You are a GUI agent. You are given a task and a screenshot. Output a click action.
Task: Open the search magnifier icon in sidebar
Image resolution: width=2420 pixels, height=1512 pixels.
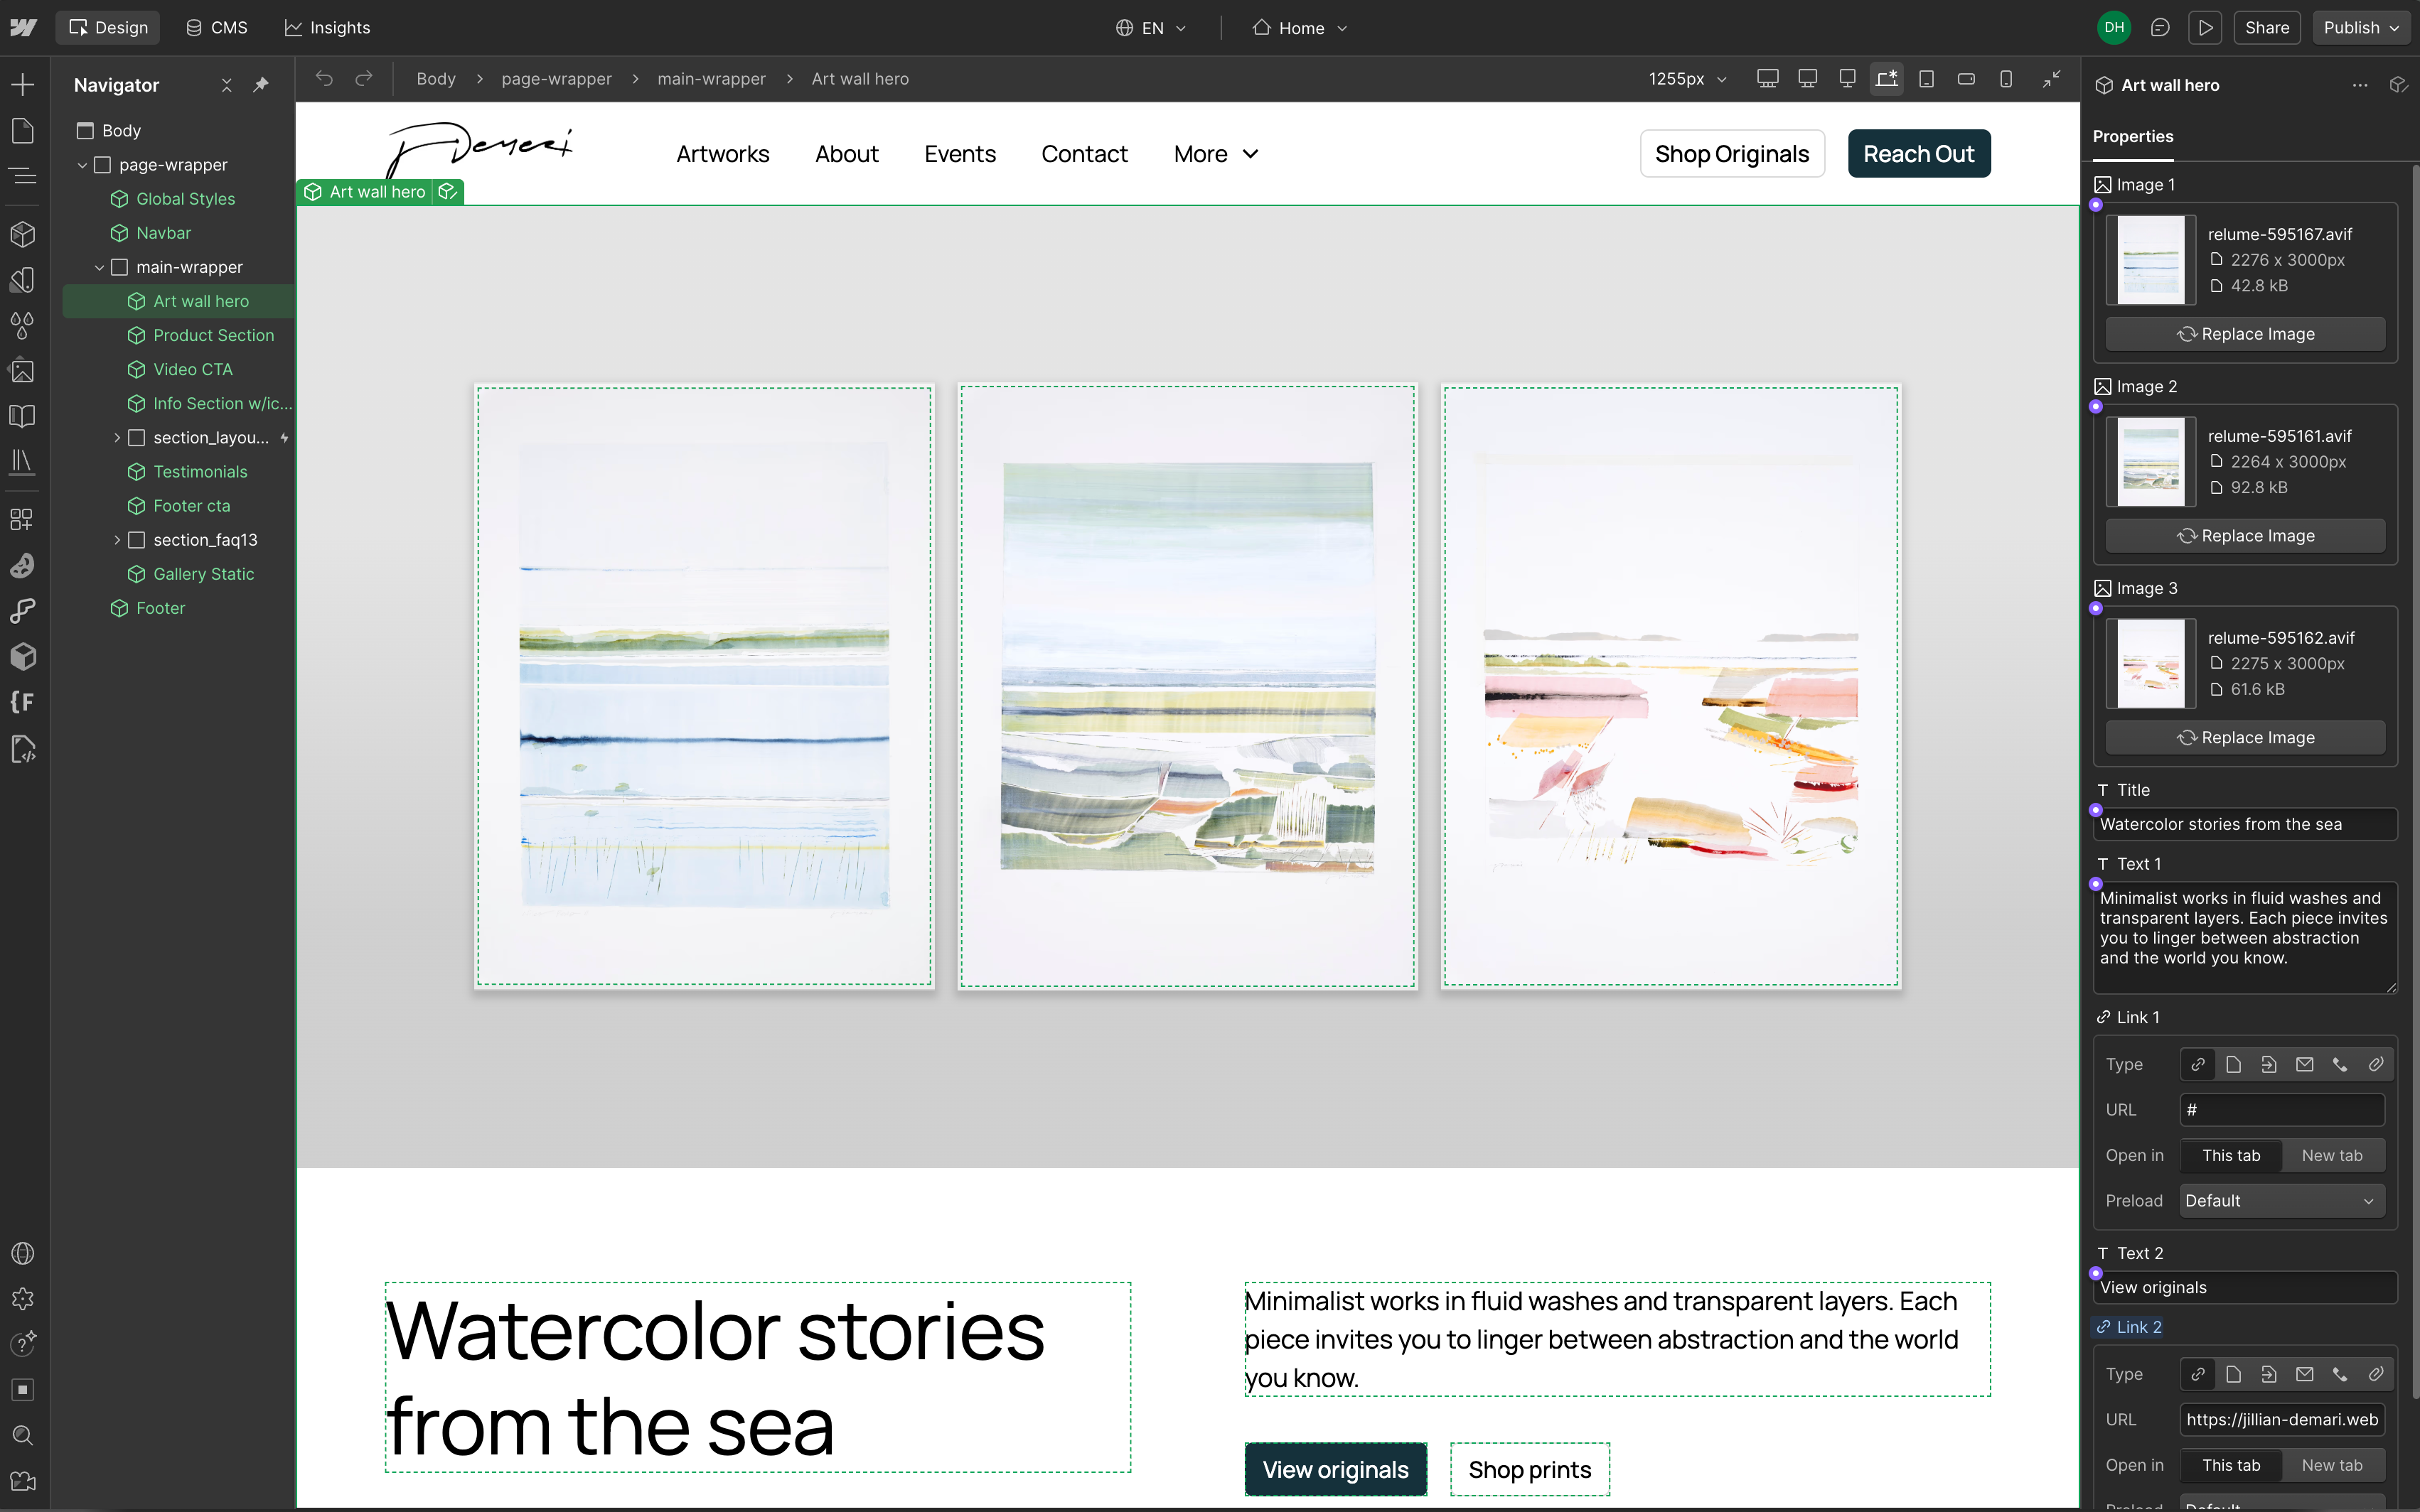22,1436
